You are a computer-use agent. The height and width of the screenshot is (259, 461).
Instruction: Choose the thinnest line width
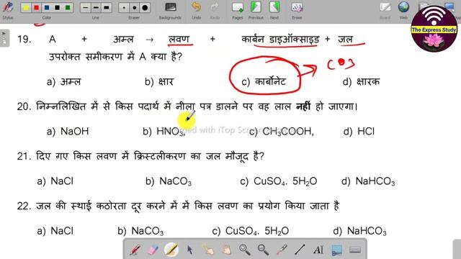[86, 8]
